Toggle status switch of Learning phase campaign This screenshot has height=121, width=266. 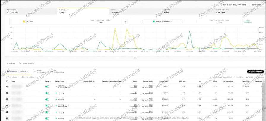[x=47, y=106]
